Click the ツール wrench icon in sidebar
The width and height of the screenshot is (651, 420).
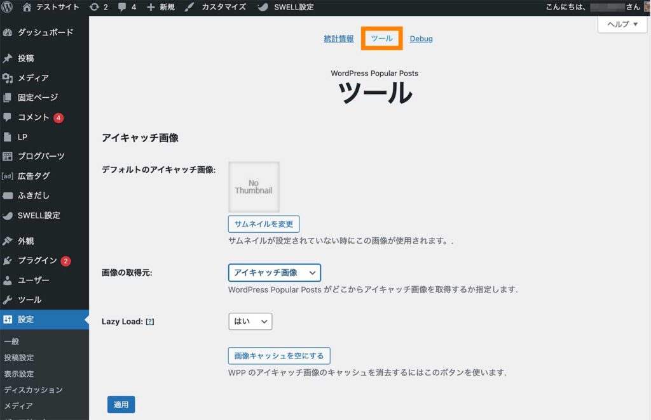point(8,300)
